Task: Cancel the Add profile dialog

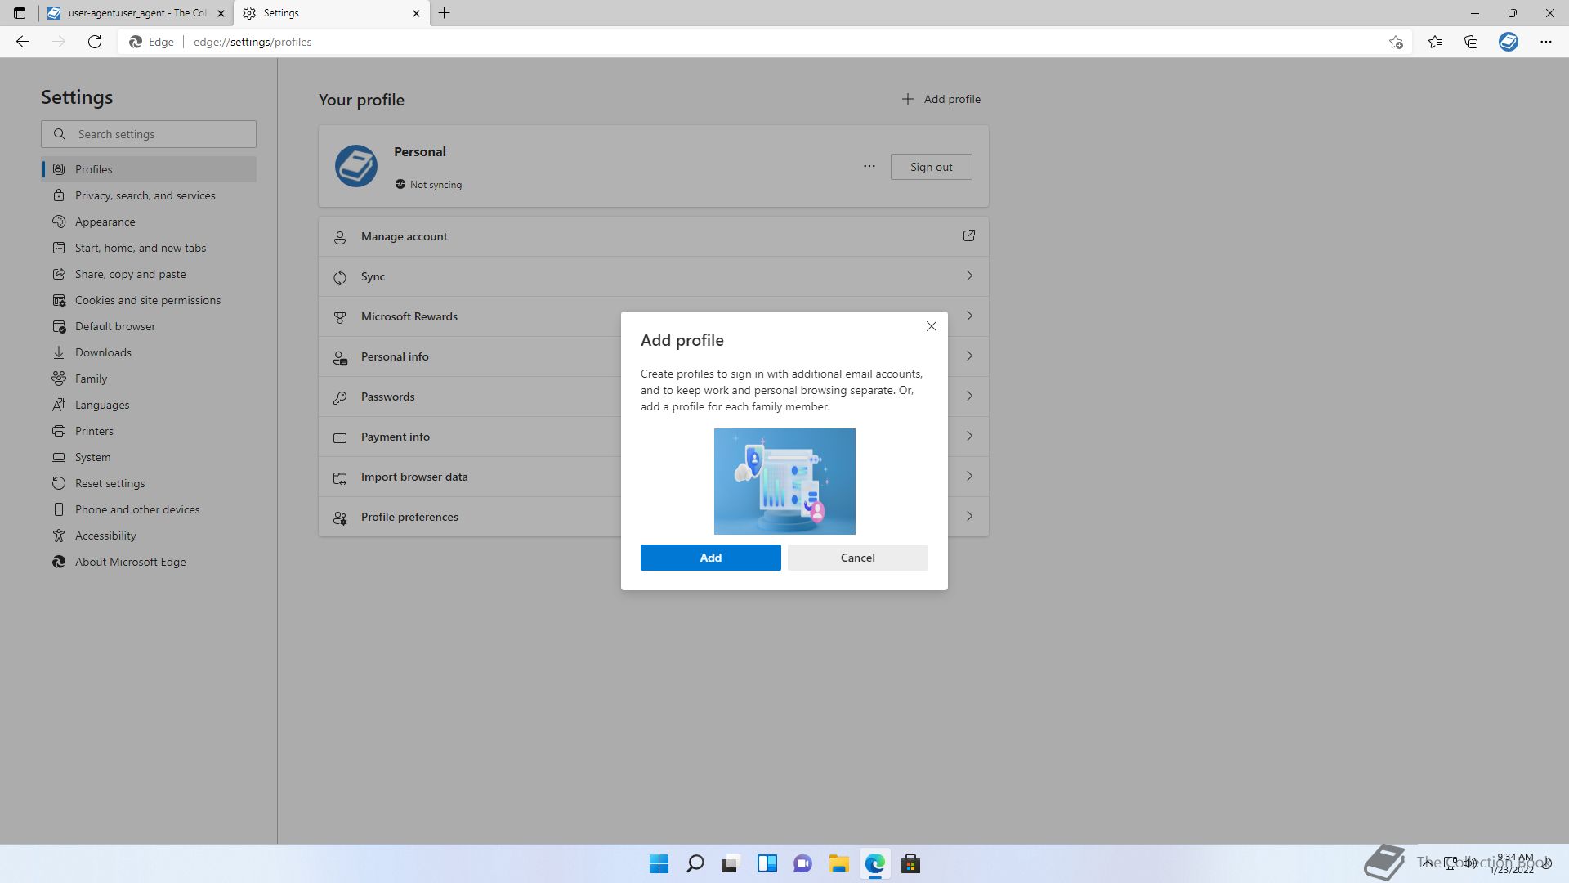Action: click(857, 558)
